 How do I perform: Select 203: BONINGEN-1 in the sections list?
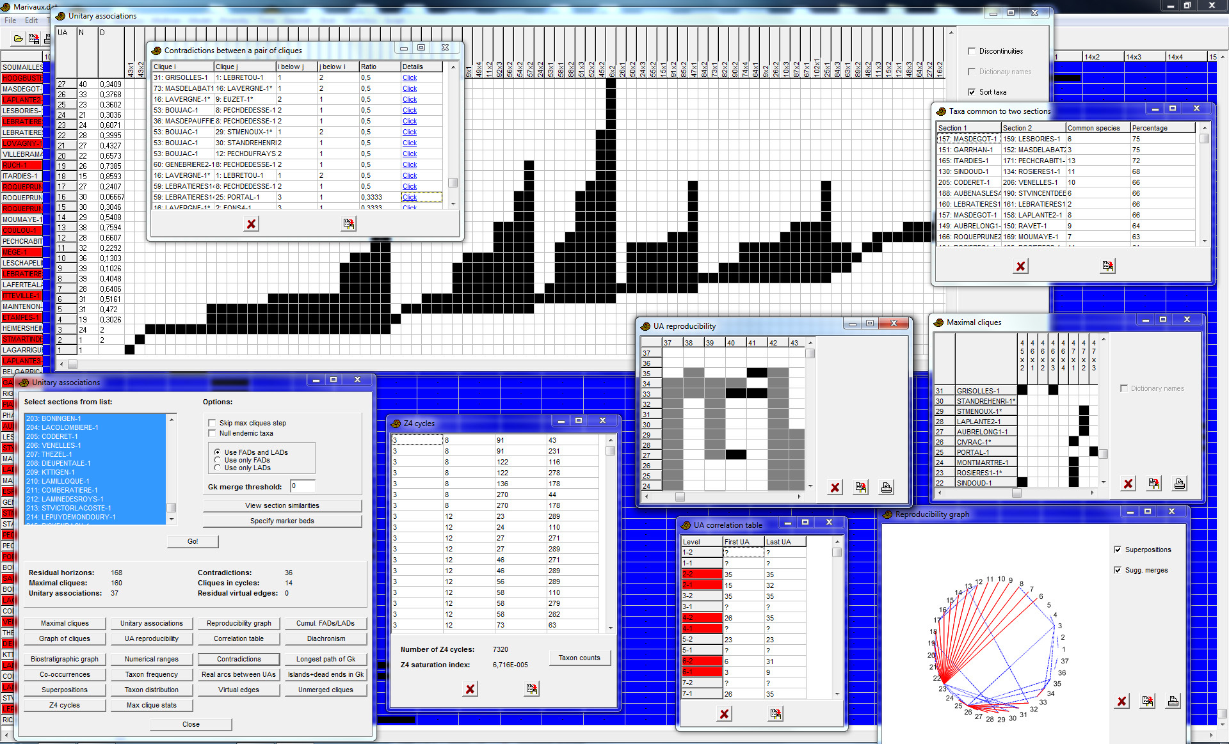click(x=95, y=418)
